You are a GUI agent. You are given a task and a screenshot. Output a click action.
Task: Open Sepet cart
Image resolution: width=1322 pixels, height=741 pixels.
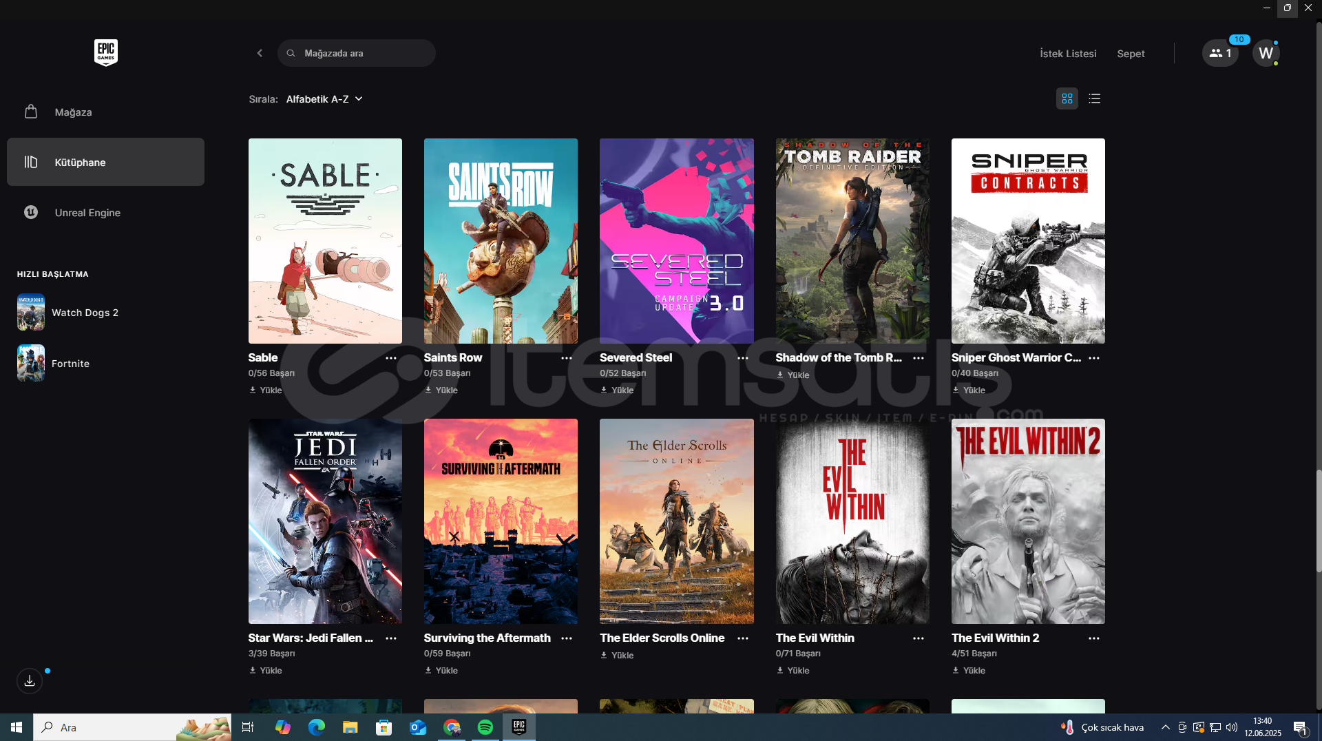tap(1131, 54)
